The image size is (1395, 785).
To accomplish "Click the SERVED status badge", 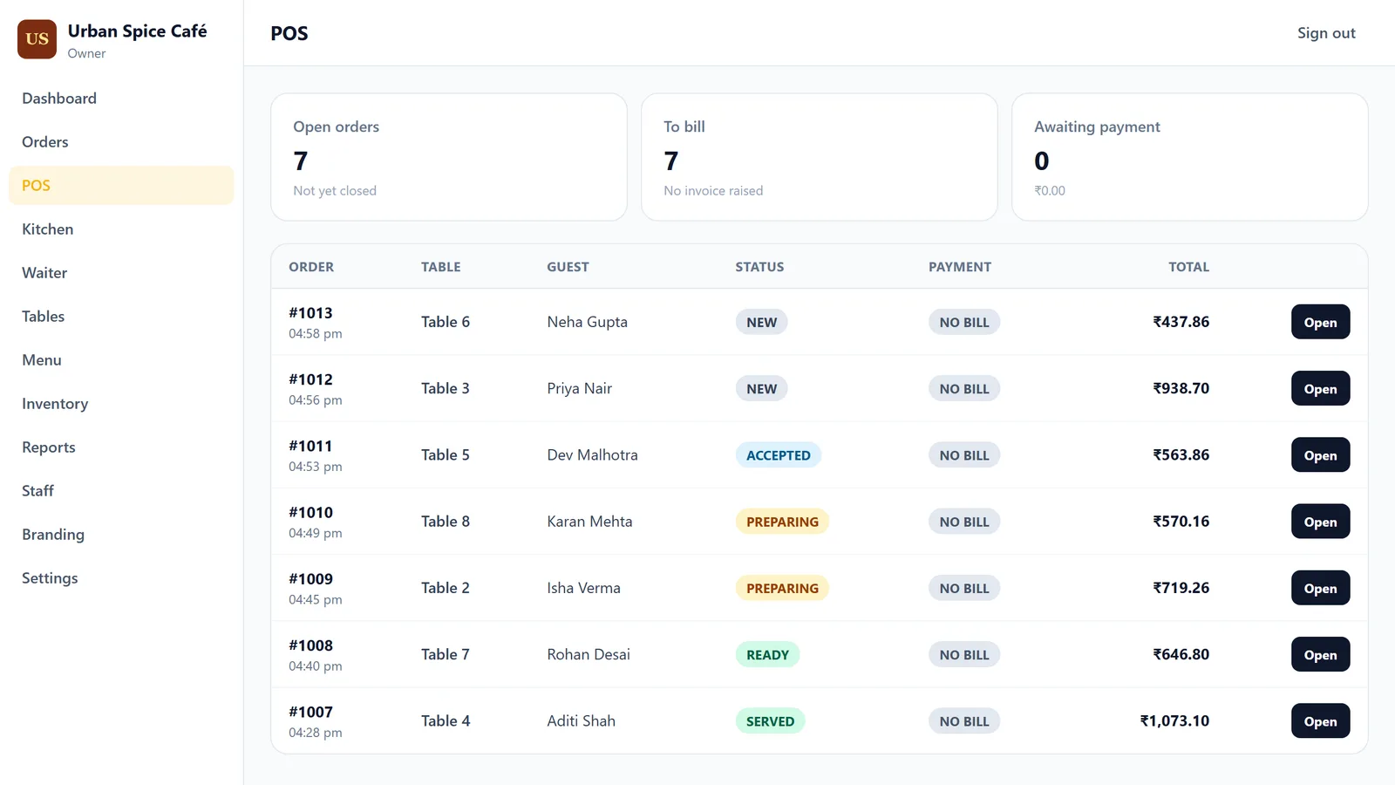I will [770, 720].
